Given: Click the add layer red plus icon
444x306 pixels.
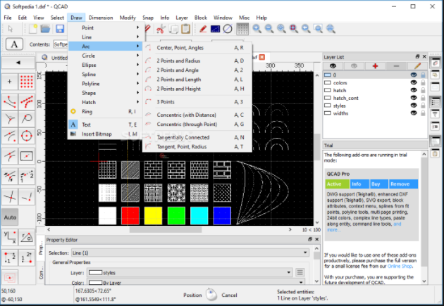Looking at the screenshot, I should pyautogui.click(x=375, y=66).
